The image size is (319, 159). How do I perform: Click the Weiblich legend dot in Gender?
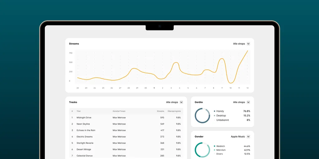tap(215, 146)
